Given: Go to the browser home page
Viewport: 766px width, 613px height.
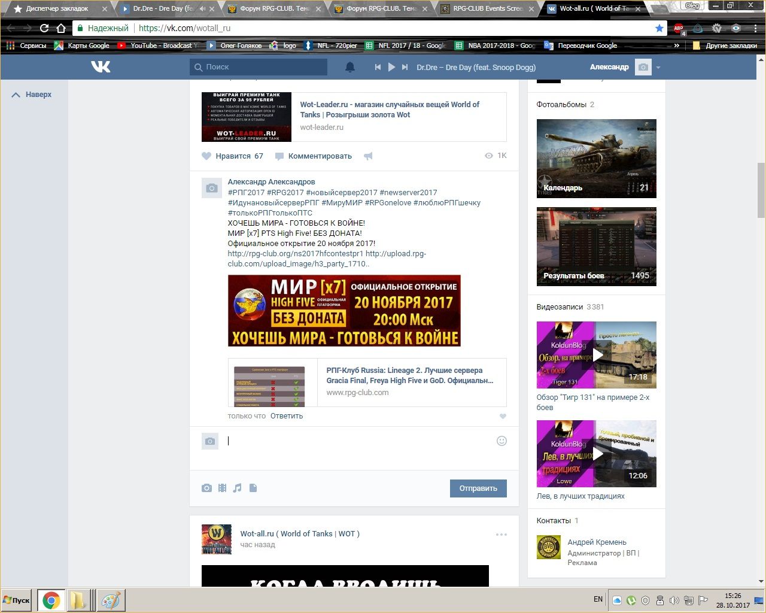Looking at the screenshot, I should tap(61, 28).
